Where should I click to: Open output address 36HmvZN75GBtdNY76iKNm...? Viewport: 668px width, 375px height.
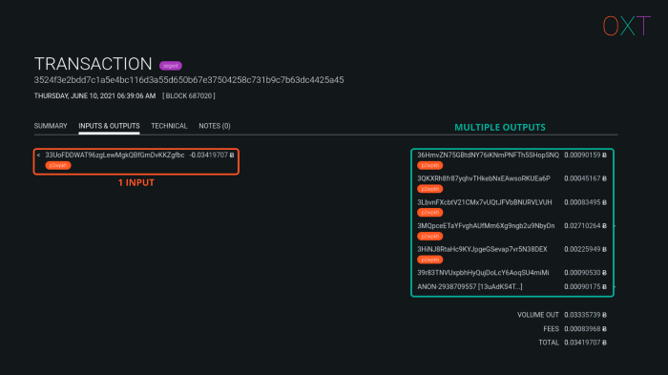[x=488, y=156]
